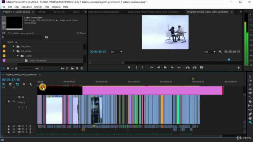Toggle lock on audio track A1

[9, 126]
